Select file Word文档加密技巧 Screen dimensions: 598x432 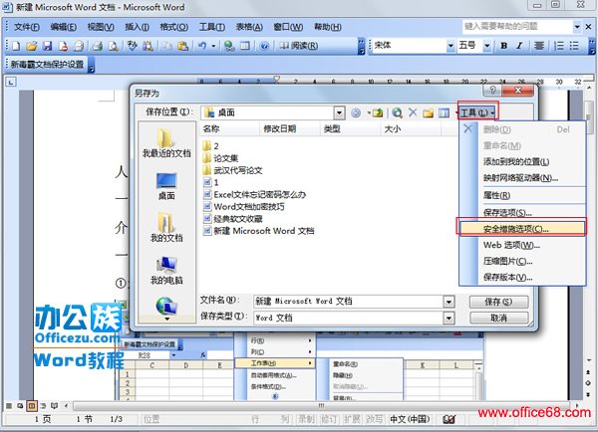(x=244, y=207)
